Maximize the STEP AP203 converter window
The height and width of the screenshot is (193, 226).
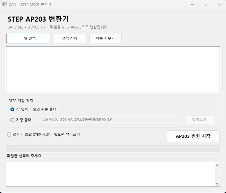(206, 5)
